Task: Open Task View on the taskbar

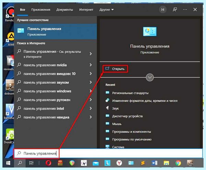Action: [31, 163]
